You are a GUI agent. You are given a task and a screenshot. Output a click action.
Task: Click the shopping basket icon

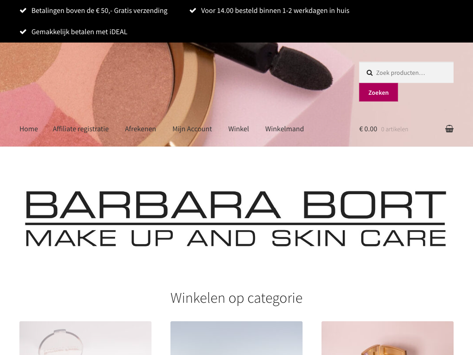point(449,129)
